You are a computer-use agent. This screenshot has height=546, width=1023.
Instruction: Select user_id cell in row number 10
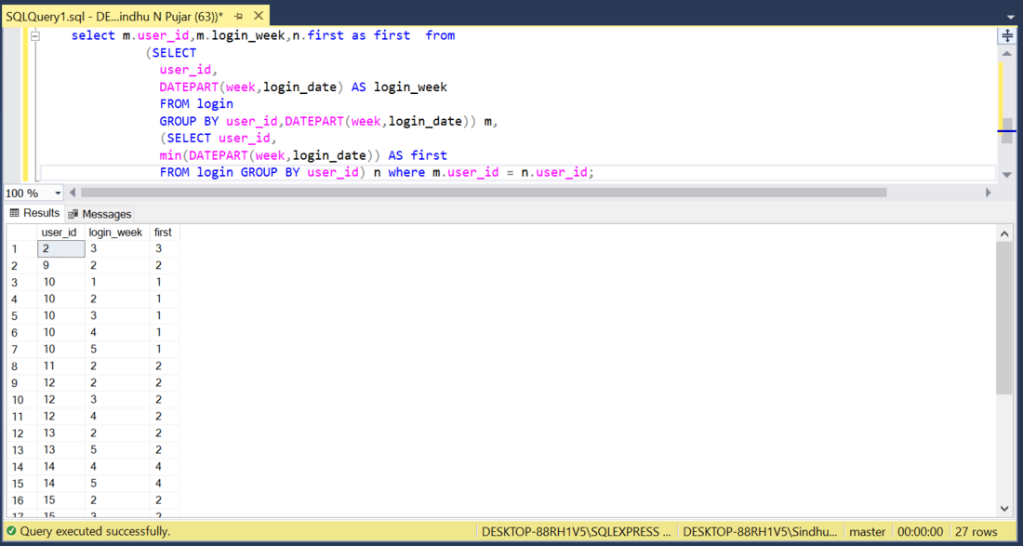click(61, 400)
